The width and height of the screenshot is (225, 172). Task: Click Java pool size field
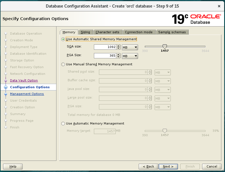pos(123,89)
